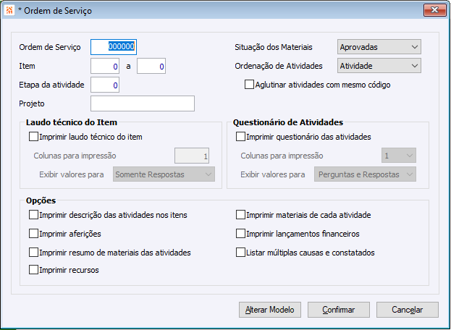Open the Situação dos Materiais dropdown

[x=379, y=47]
